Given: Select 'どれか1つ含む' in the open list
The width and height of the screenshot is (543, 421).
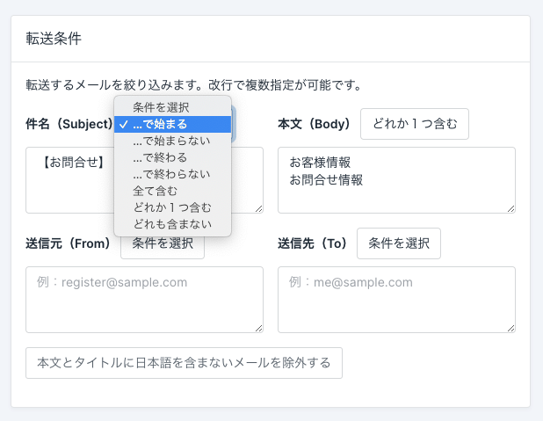Looking at the screenshot, I should point(172,207).
